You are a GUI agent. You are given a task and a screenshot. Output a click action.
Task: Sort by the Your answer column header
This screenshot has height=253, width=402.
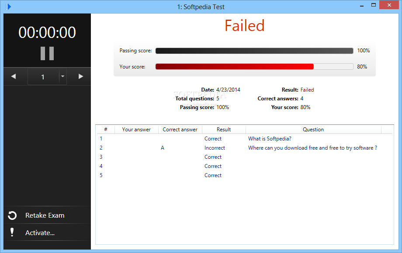click(136, 130)
